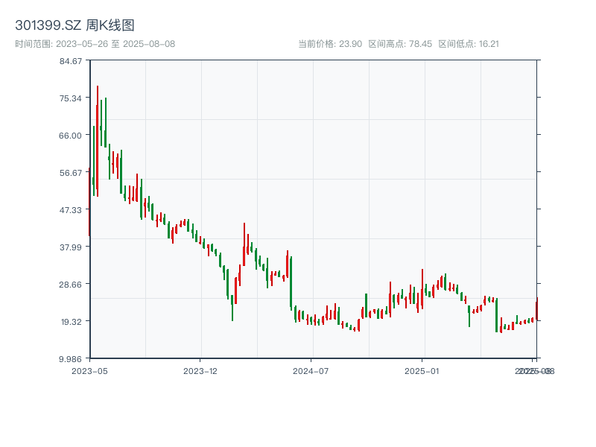
Task: Click the 当前价格 23.90 label
Action: click(329, 44)
